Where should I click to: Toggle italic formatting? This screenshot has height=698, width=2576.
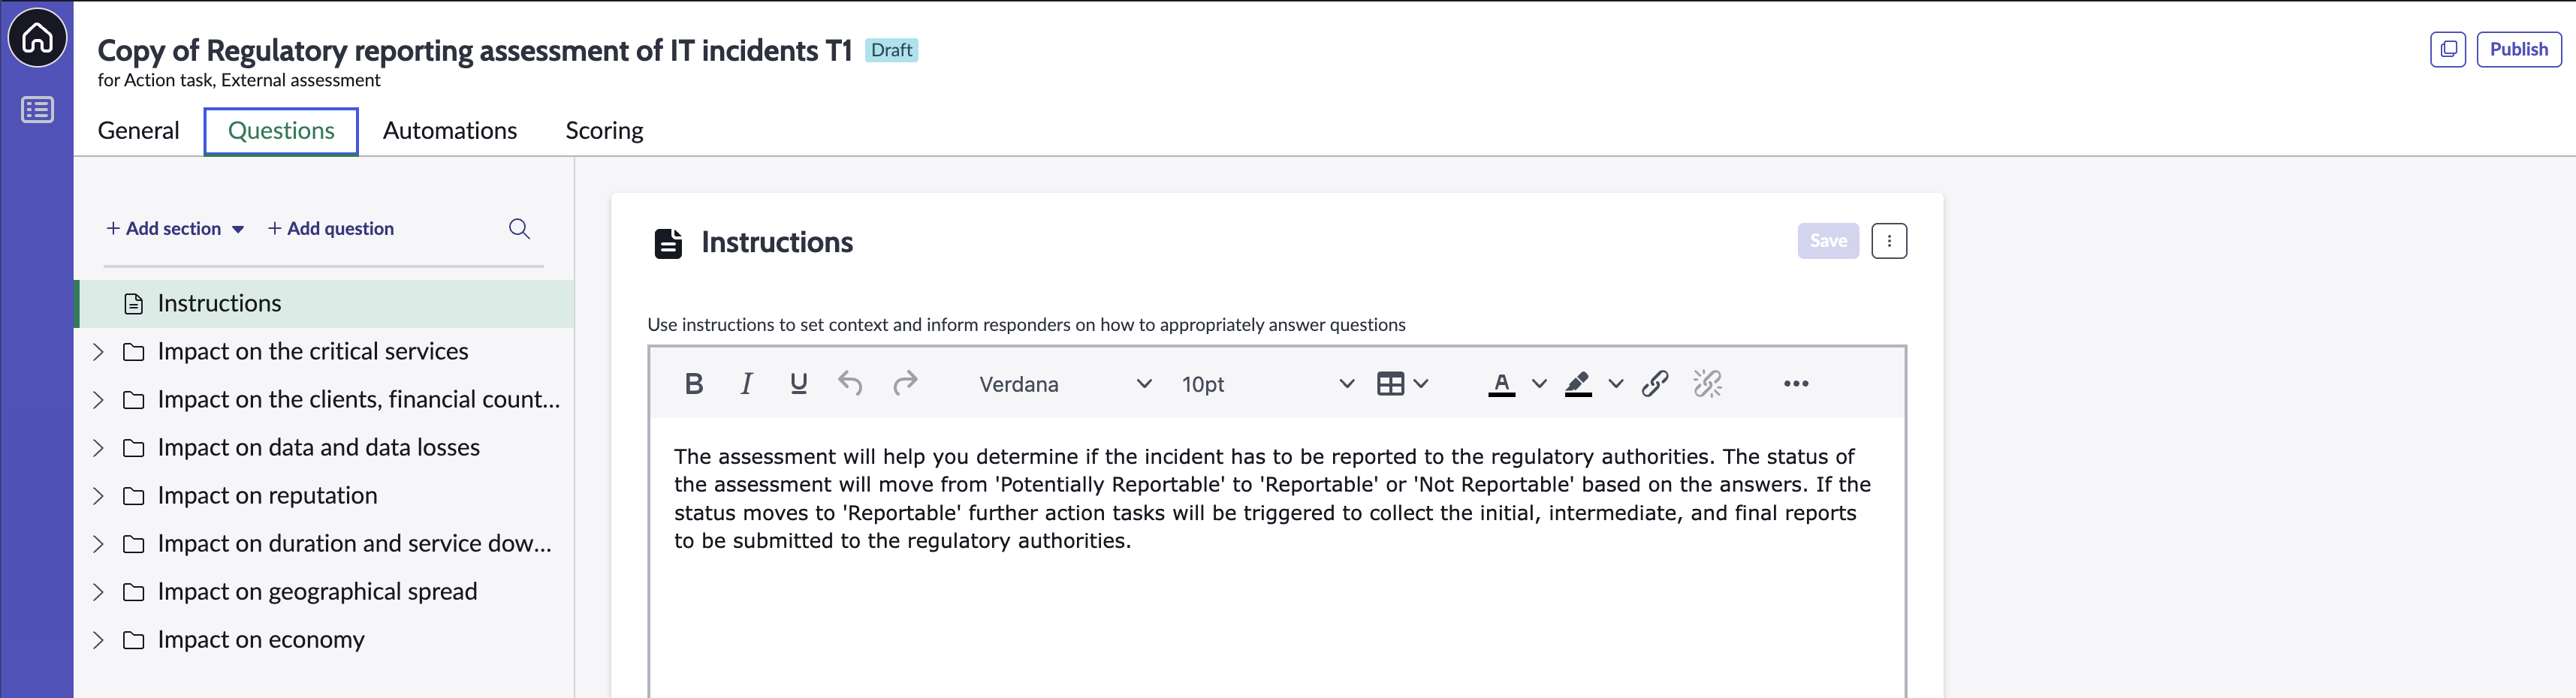746,384
